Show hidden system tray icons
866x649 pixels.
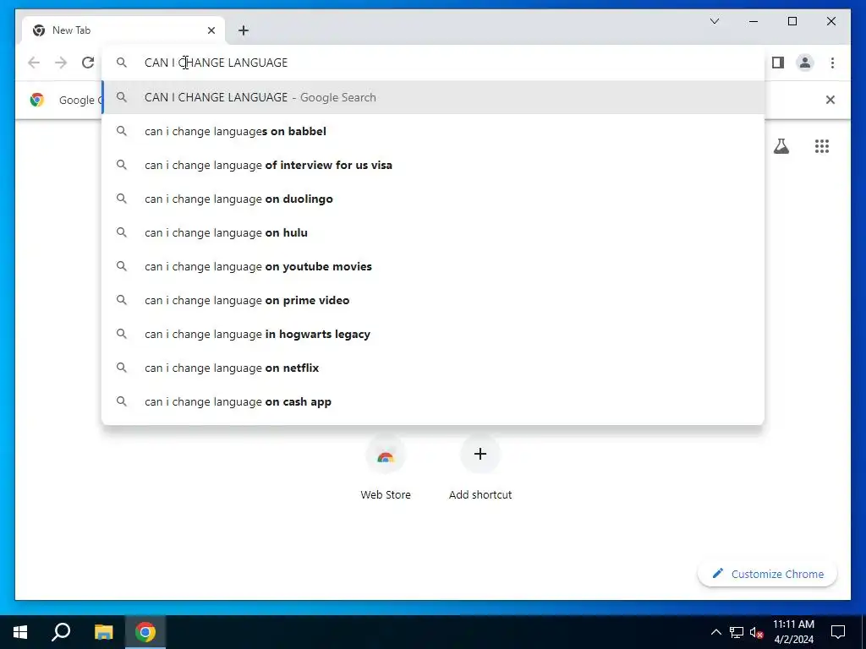(x=715, y=632)
